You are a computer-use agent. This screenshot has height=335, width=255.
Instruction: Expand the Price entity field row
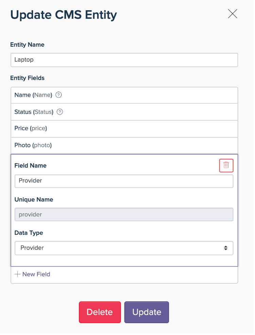(x=124, y=128)
